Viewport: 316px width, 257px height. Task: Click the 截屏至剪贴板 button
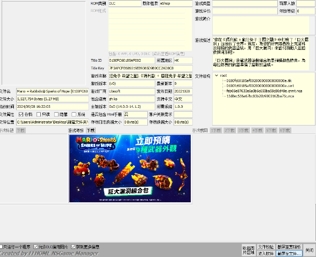pyautogui.click(x=289, y=247)
